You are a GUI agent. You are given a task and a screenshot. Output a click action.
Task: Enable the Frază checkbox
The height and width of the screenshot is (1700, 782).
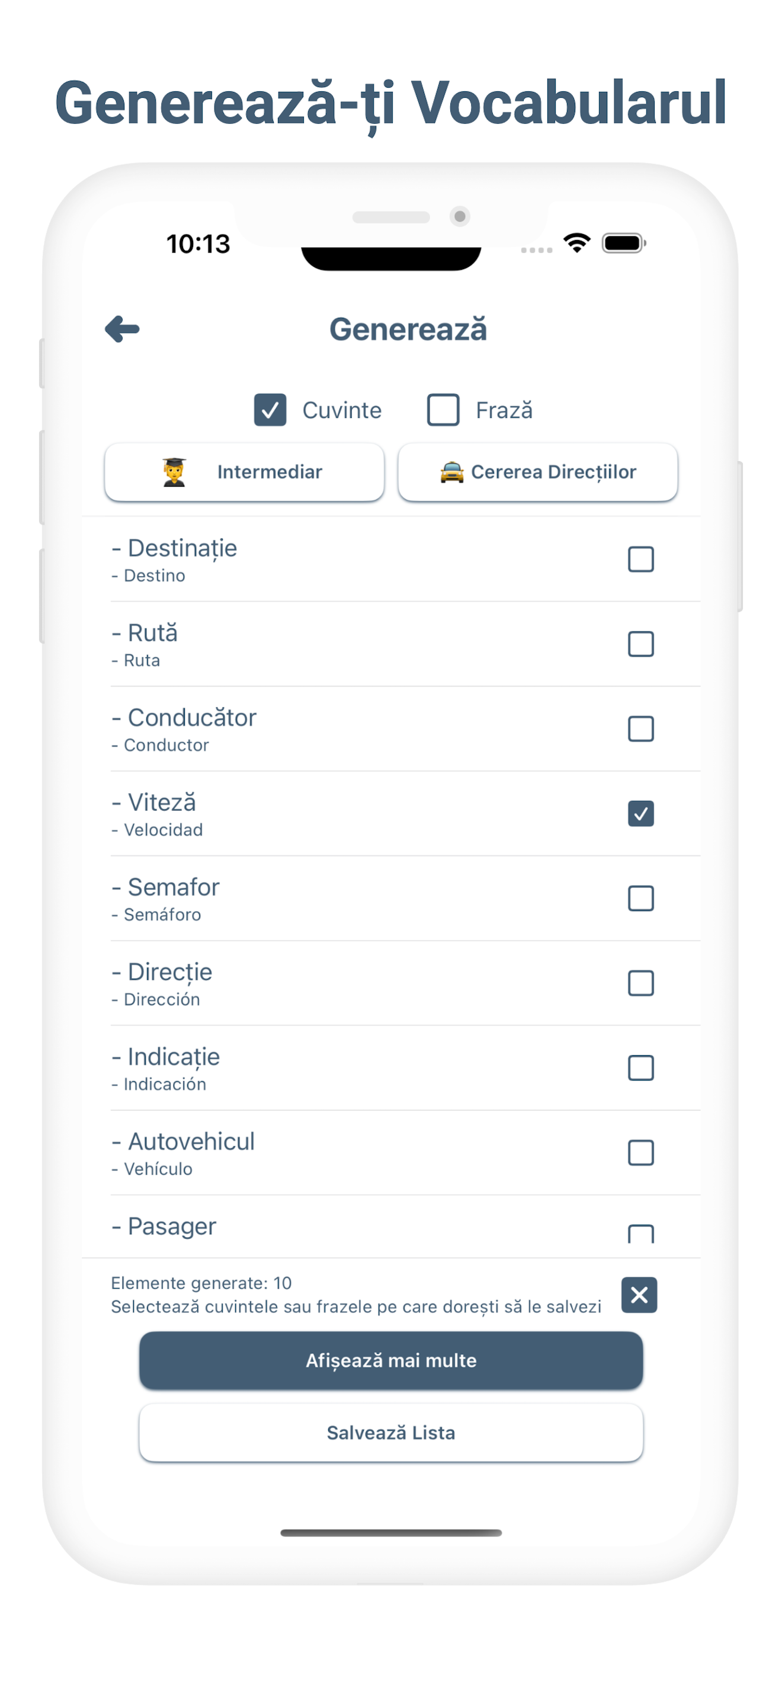coord(443,410)
